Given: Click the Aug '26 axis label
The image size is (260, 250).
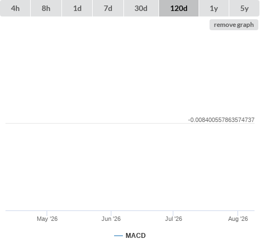Looking at the screenshot, I should [x=238, y=219].
